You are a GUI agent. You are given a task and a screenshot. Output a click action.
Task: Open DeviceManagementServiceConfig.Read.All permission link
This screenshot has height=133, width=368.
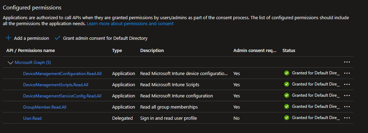(62, 96)
